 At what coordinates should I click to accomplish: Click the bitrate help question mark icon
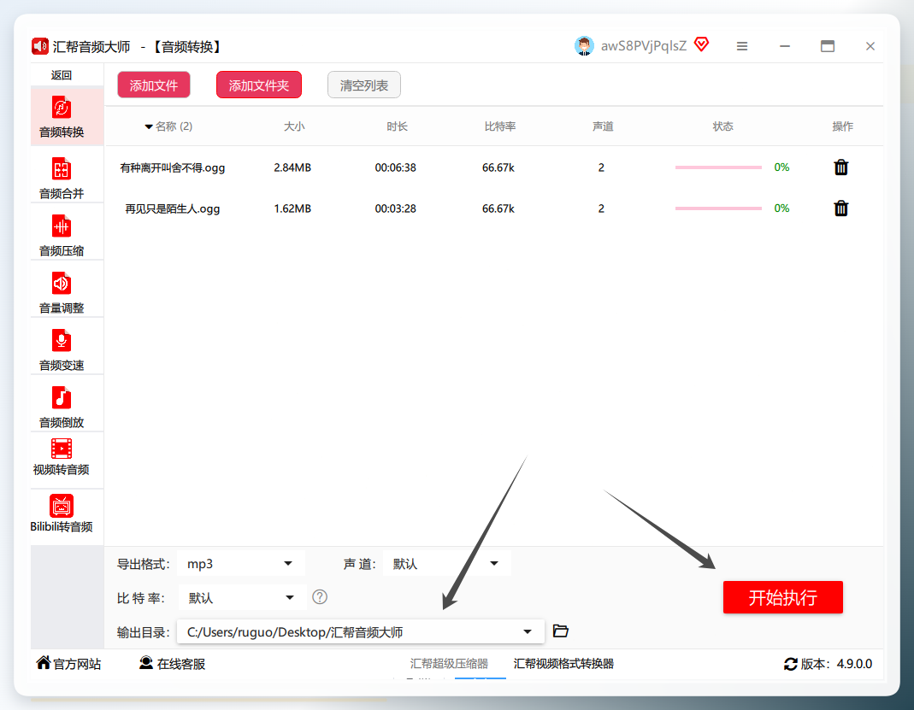coord(320,597)
